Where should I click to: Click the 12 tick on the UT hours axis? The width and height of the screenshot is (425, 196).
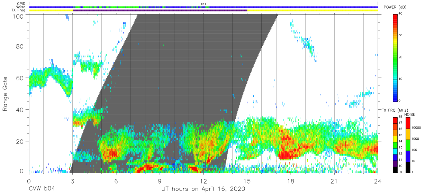click(203, 181)
